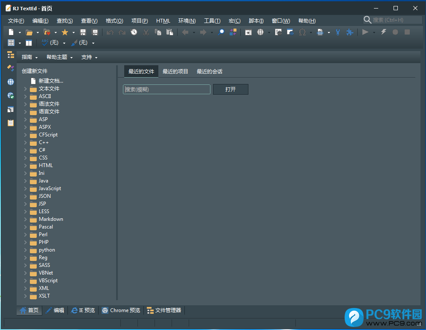Image resolution: width=426 pixels, height=330 pixels.
Task: Click the replace swap-squares icon
Action: 233,32
